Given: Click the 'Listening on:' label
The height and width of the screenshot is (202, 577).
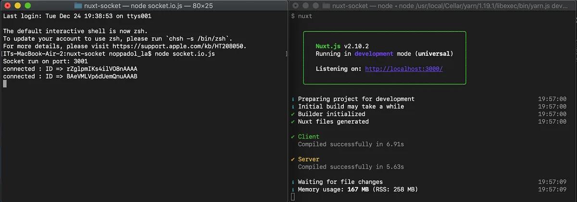Looking at the screenshot, I should pos(339,69).
